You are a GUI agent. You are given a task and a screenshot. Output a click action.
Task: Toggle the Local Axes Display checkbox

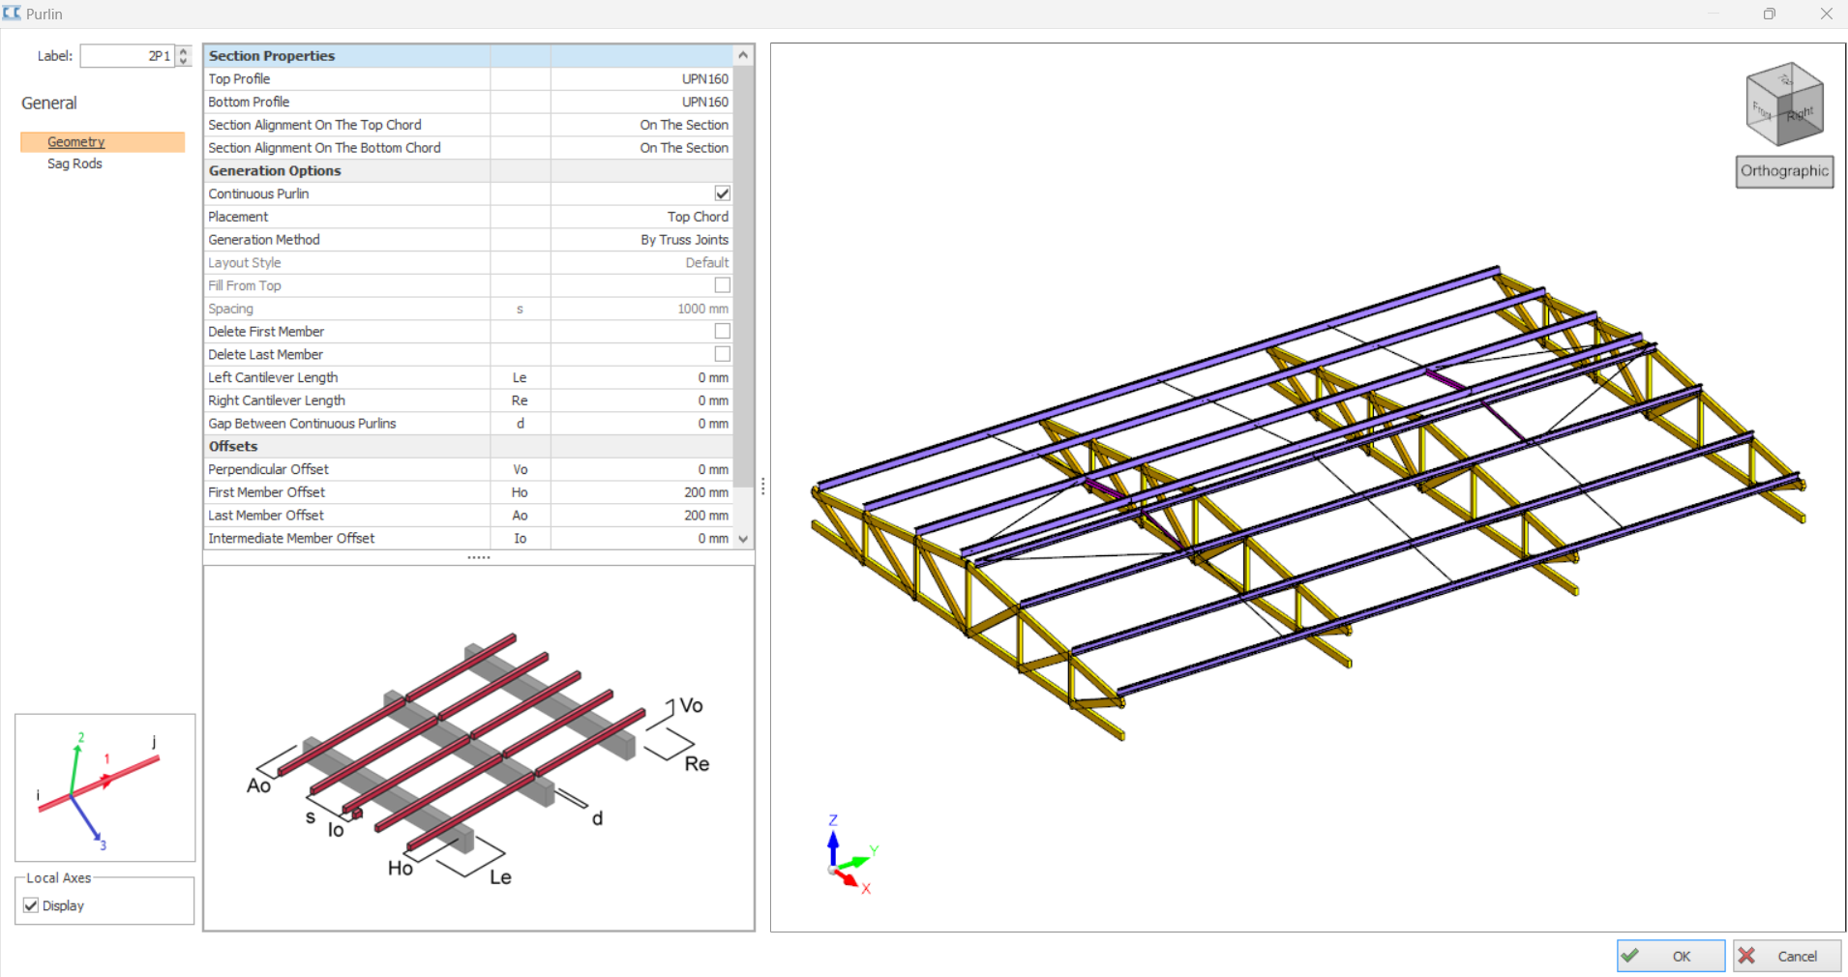[x=31, y=905]
